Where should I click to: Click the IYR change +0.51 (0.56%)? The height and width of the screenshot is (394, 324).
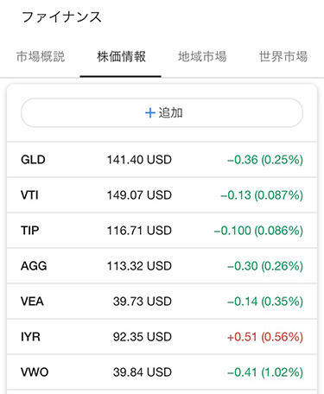coord(265,337)
